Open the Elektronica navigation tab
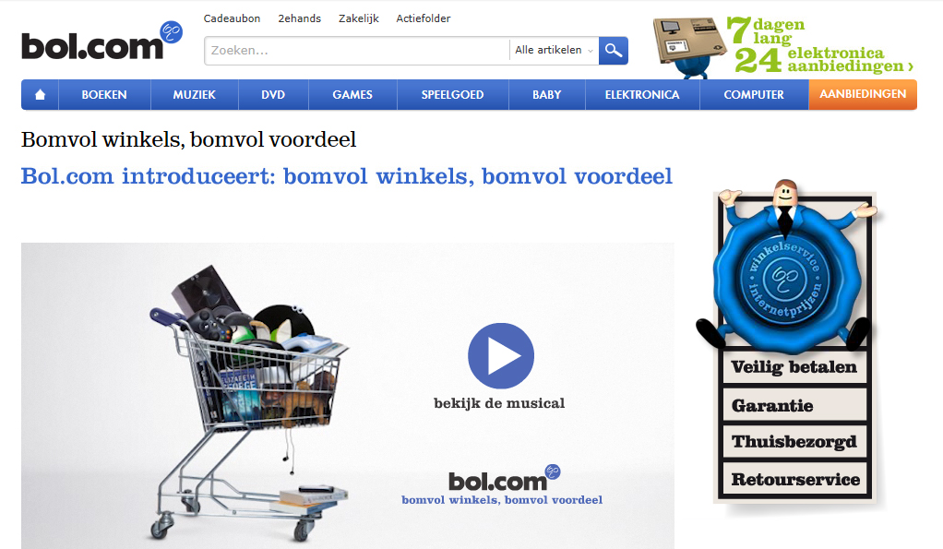The width and height of the screenshot is (943, 549). coord(642,94)
